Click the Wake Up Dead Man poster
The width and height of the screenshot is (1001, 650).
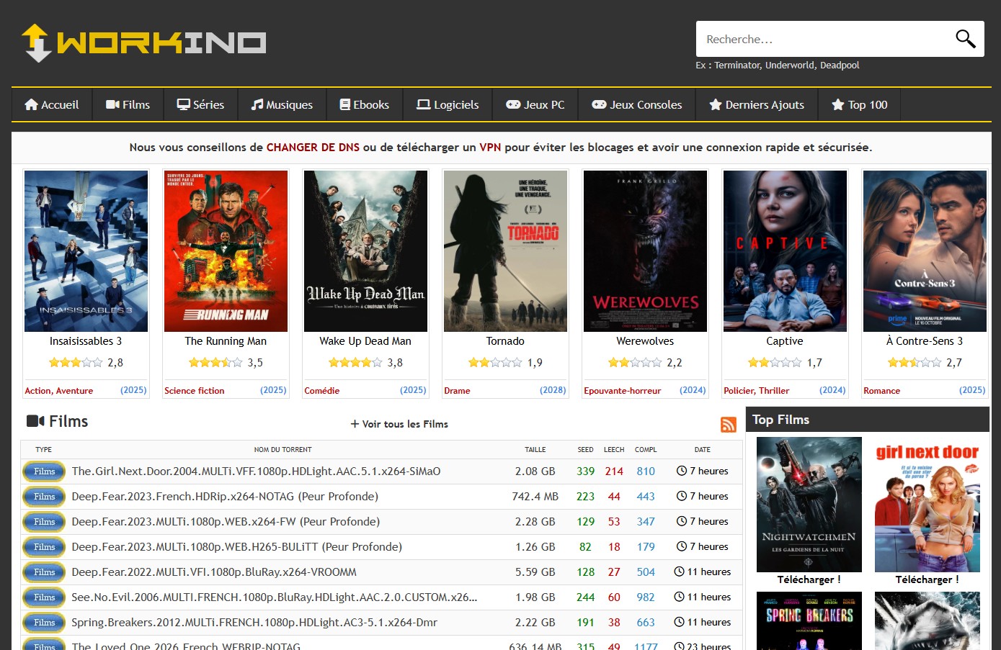pos(366,251)
